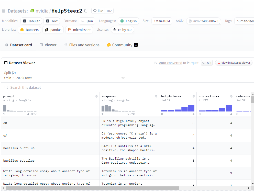Click View in Dataset Viewer button
Viewport: 254px width, 191px height.
pyautogui.click(x=234, y=63)
